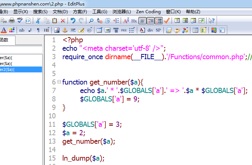The width and height of the screenshot is (252, 165).
Task: Open the H1 heading dropdown
Action: tap(46, 30)
